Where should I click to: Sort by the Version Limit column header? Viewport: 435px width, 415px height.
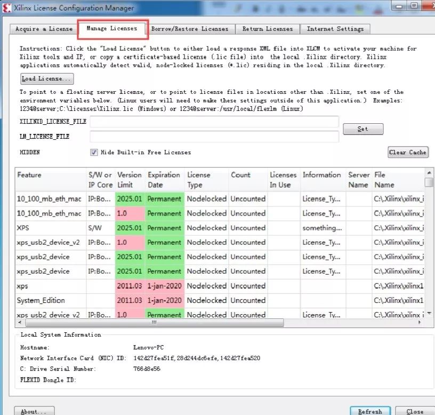pos(130,180)
